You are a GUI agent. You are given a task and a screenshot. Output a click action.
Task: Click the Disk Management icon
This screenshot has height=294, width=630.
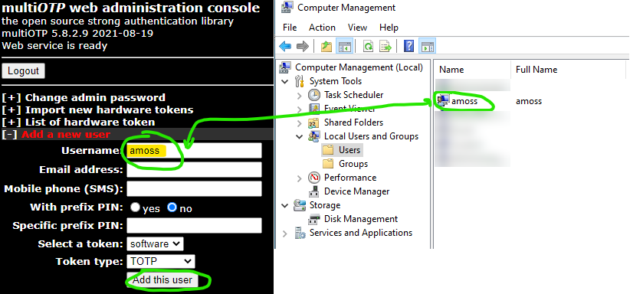coord(314,219)
